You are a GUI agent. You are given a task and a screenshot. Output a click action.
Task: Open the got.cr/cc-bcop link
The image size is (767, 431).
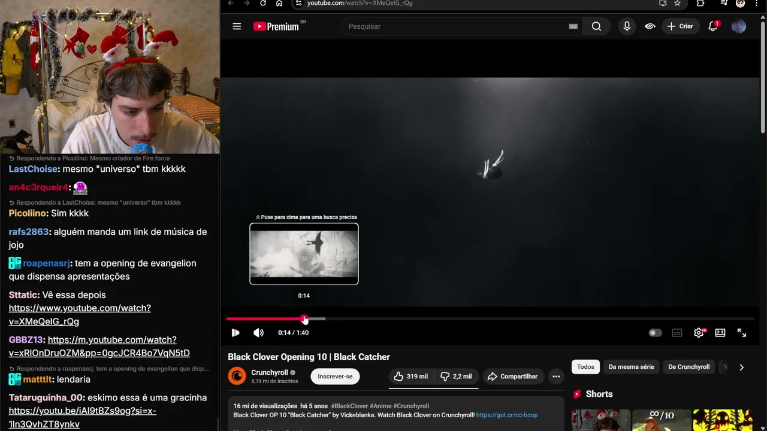[x=507, y=415]
